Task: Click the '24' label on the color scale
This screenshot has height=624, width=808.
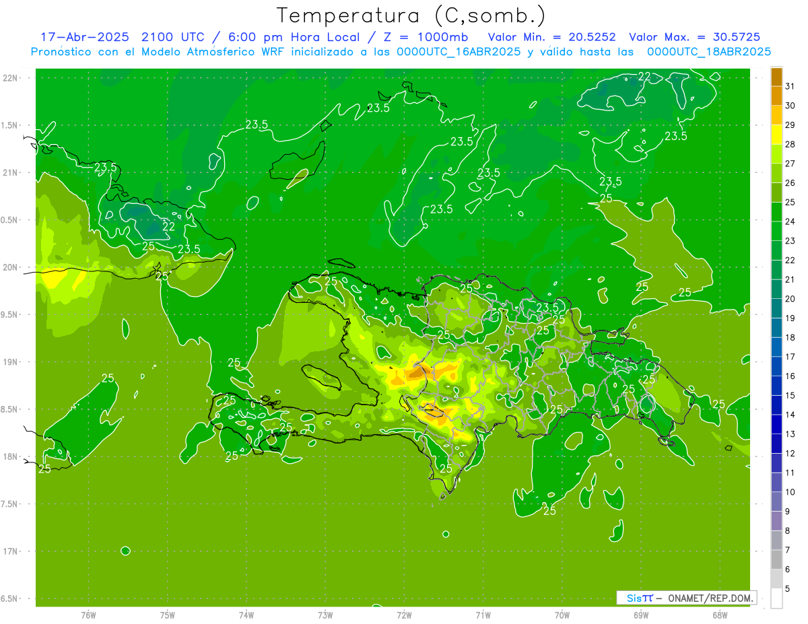Action: pos(790,221)
